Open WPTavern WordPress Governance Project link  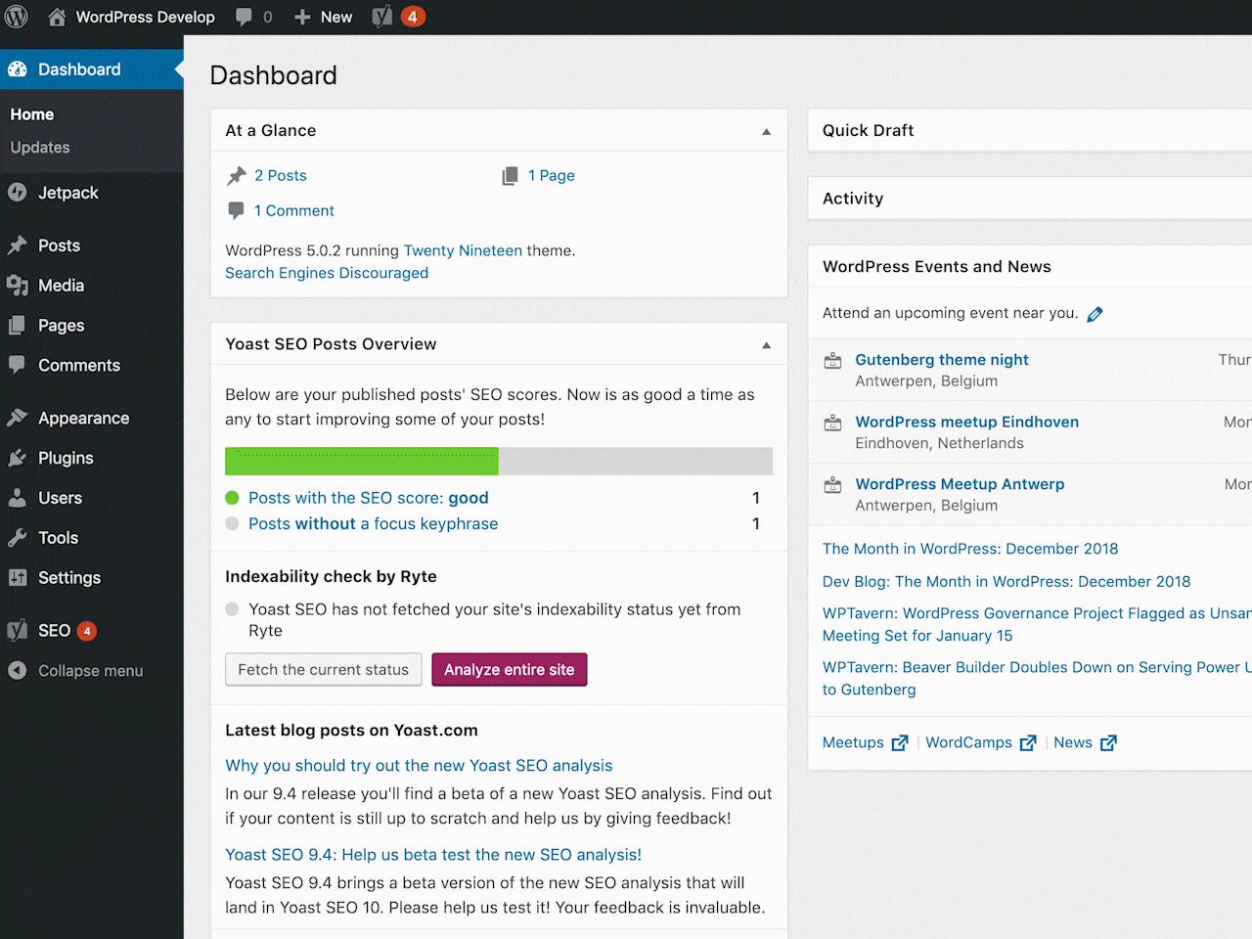click(x=1037, y=624)
